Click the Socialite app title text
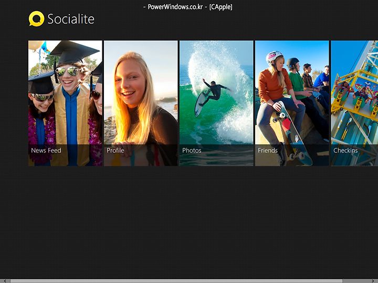 pos(71,19)
